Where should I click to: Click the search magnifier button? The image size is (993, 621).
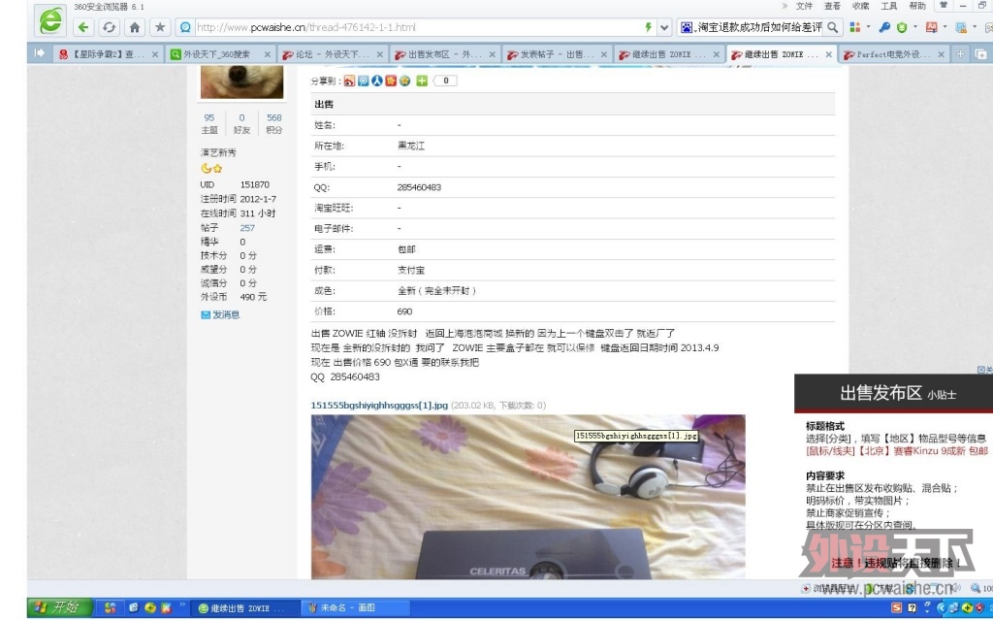[x=833, y=27]
